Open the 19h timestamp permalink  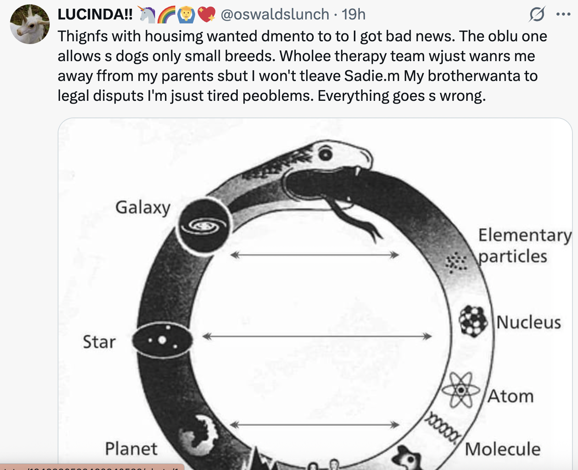pyautogui.click(x=353, y=14)
